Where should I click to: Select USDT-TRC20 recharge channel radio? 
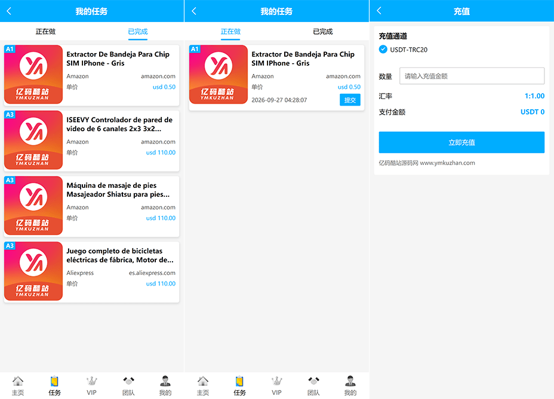click(x=383, y=50)
